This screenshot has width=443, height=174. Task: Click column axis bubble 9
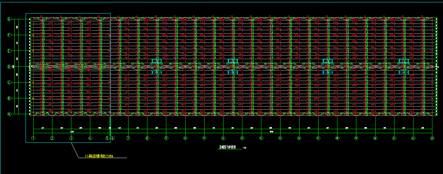point(166,138)
